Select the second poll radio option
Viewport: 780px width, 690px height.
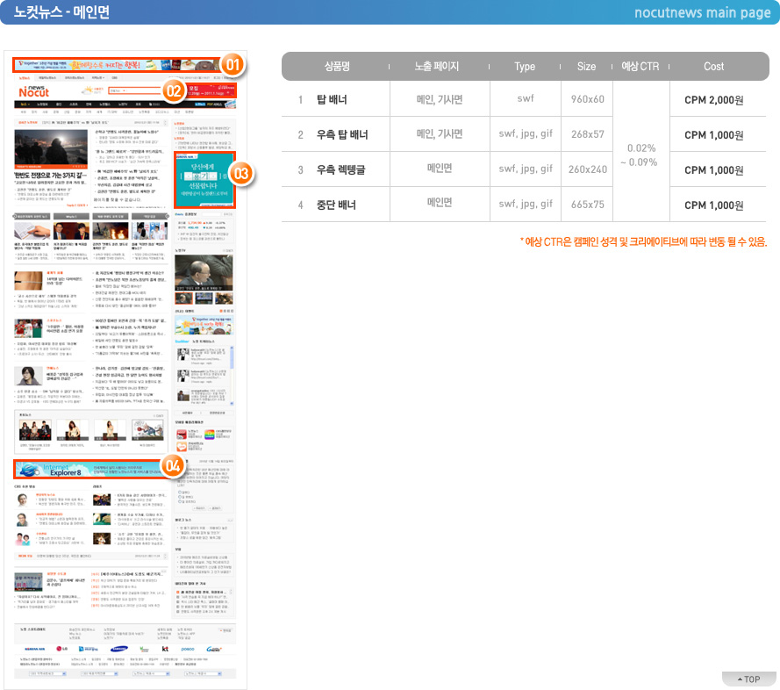(180, 497)
